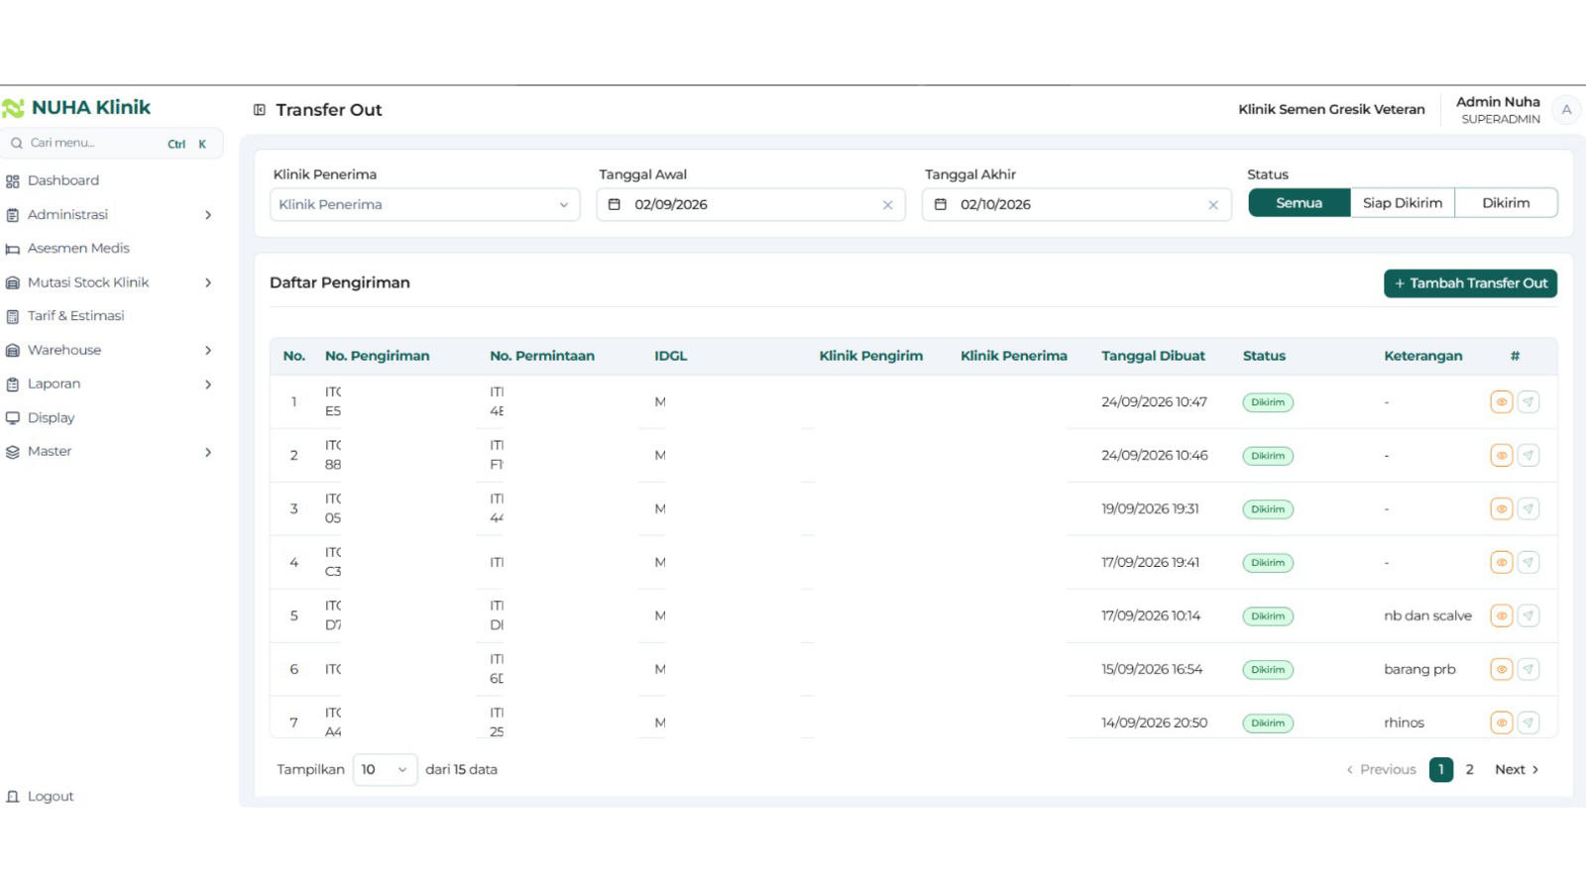This screenshot has width=1586, height=892.
Task: Go to Next page
Action: 1517,770
